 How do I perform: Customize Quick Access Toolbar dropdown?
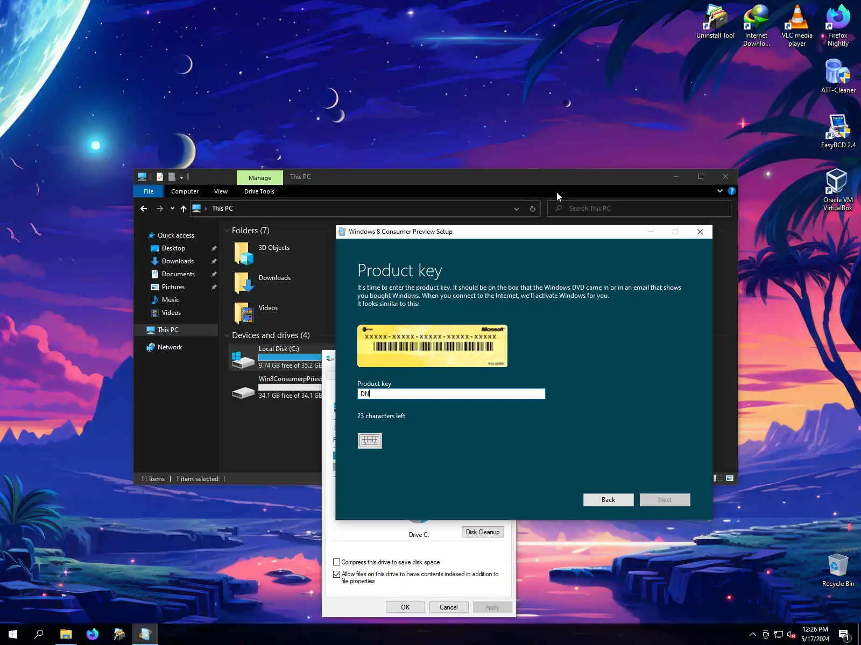click(181, 177)
